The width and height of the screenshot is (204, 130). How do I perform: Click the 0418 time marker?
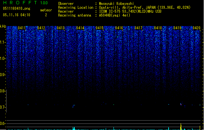tap(158, 28)
